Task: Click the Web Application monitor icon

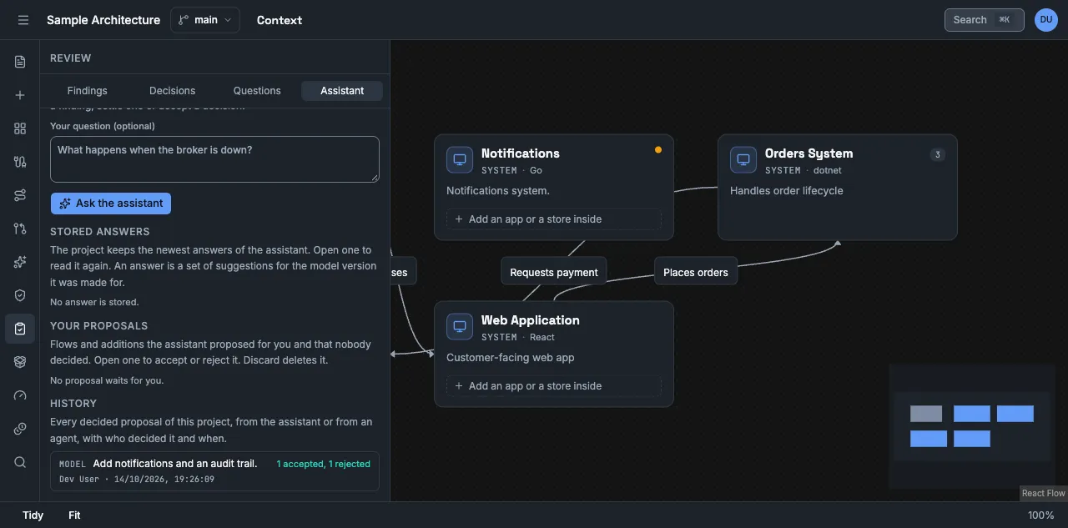Action: tap(460, 327)
